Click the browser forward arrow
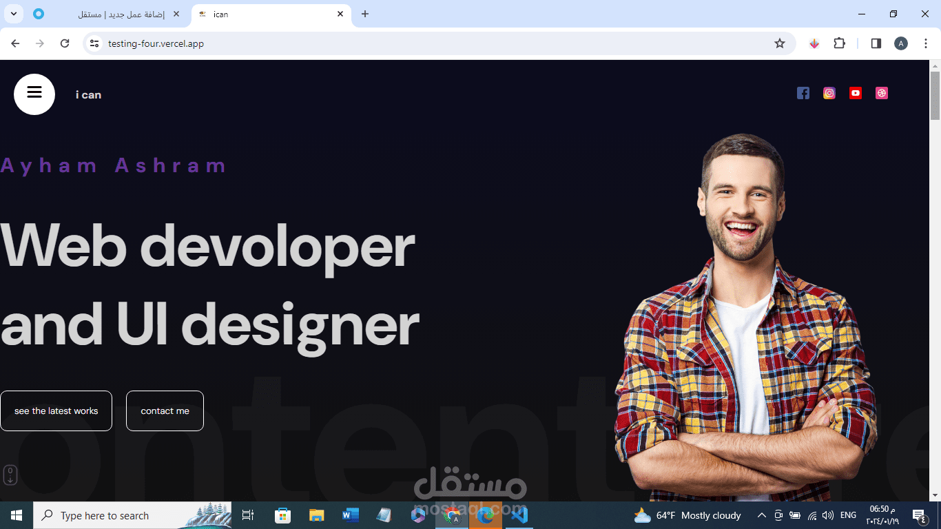The width and height of the screenshot is (941, 529). [x=40, y=43]
